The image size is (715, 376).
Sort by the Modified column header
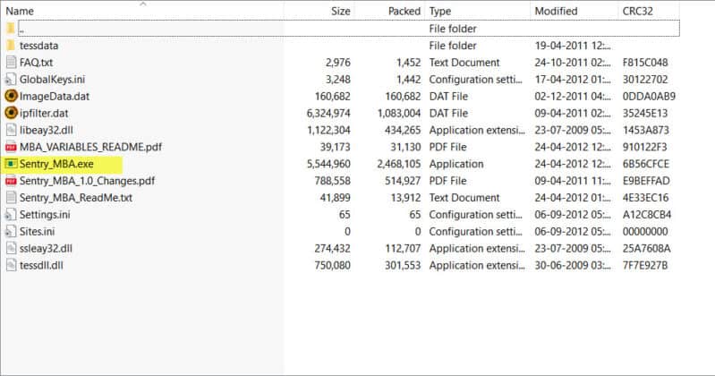coord(556,12)
